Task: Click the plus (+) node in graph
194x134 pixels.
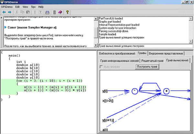Action: [x=166, y=91]
